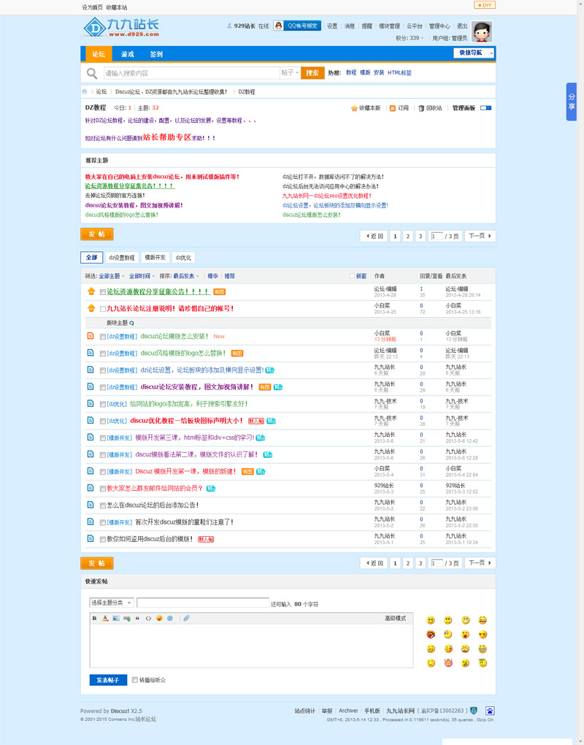Image resolution: width=584 pixels, height=745 pixels.
Task: Check the box for 论坛资源教程分享征集公告 thread
Action: click(102, 292)
